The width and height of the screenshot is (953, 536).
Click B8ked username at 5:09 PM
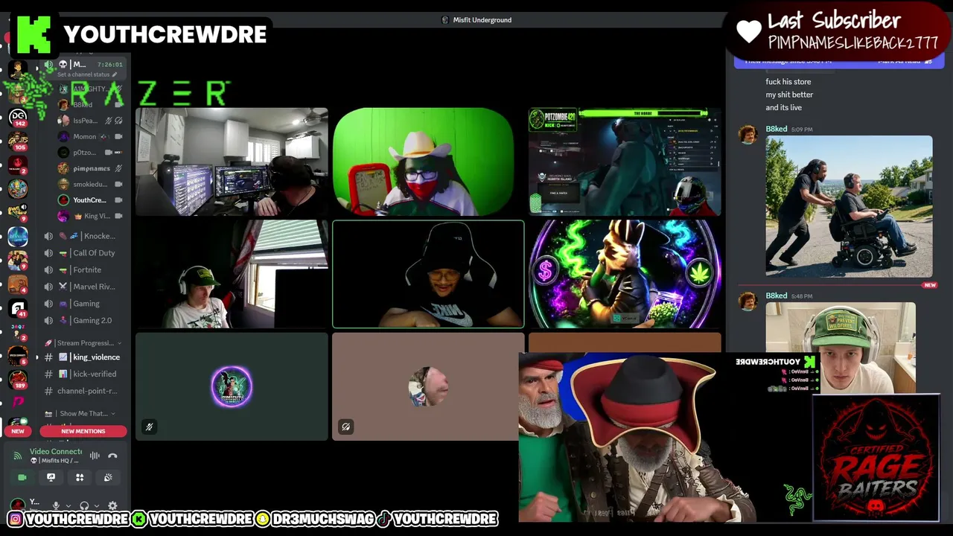[777, 129]
